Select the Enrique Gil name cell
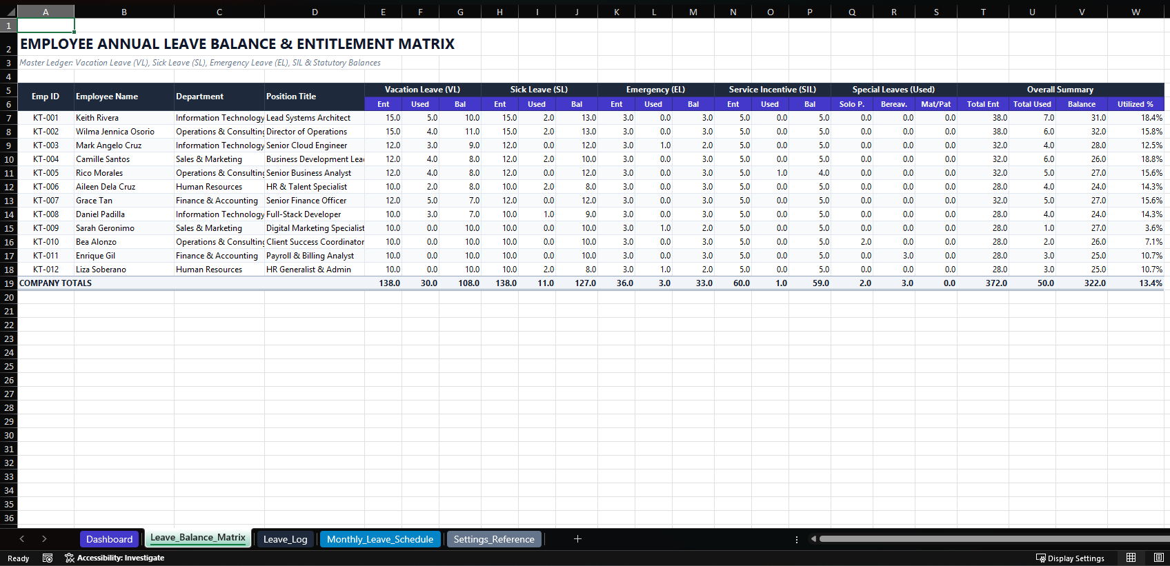Viewport: 1170px width, 566px height. (x=124, y=256)
